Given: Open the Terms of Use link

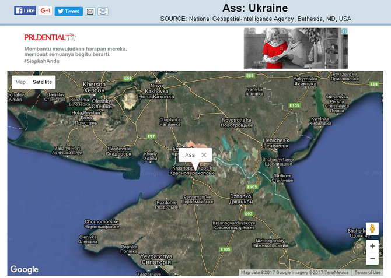Looking at the screenshot, I should [x=367, y=272].
